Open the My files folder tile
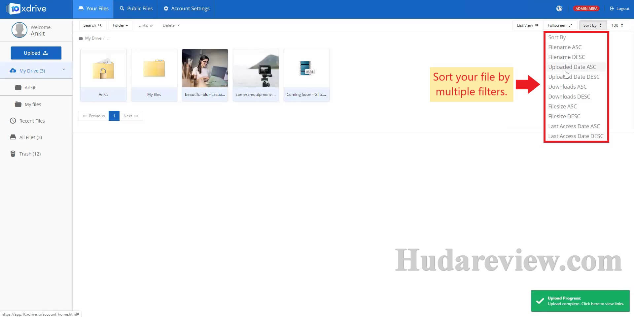The width and height of the screenshot is (634, 317). tap(154, 75)
